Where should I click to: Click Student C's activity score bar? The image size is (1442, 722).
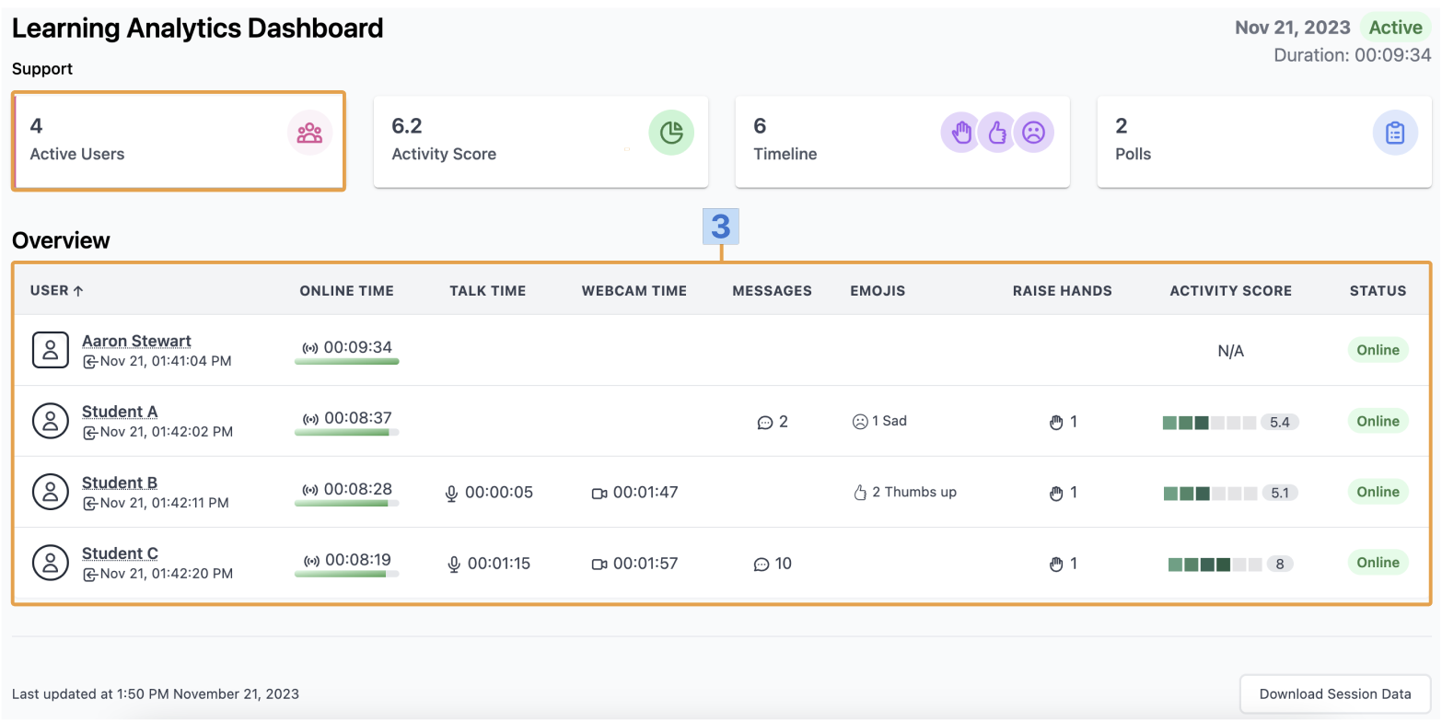[x=1230, y=564]
